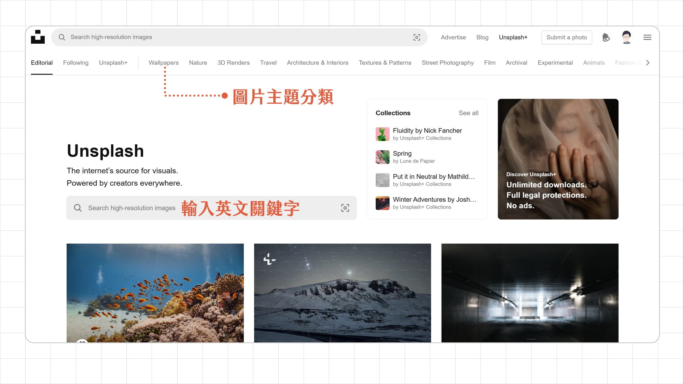Open the Spring collection

pyautogui.click(x=427, y=157)
